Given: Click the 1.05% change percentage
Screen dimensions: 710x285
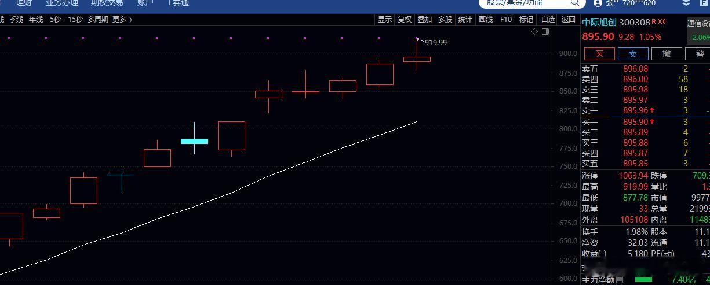Looking at the screenshot, I should (650, 36).
